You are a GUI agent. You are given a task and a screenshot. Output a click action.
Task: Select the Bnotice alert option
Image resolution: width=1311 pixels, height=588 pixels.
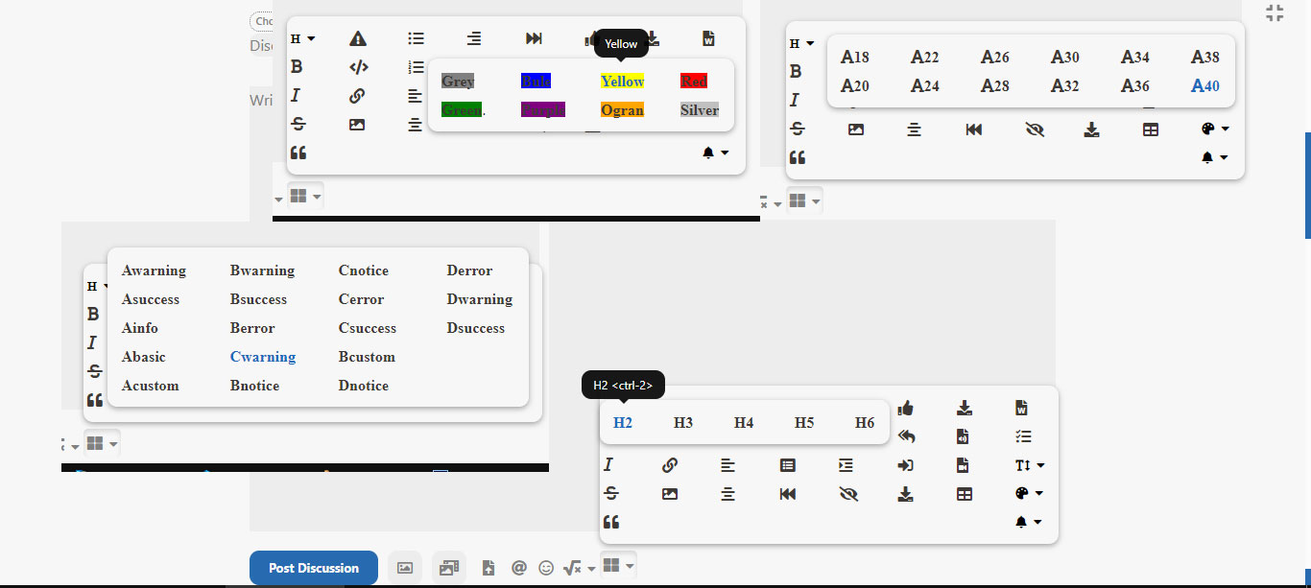(255, 386)
